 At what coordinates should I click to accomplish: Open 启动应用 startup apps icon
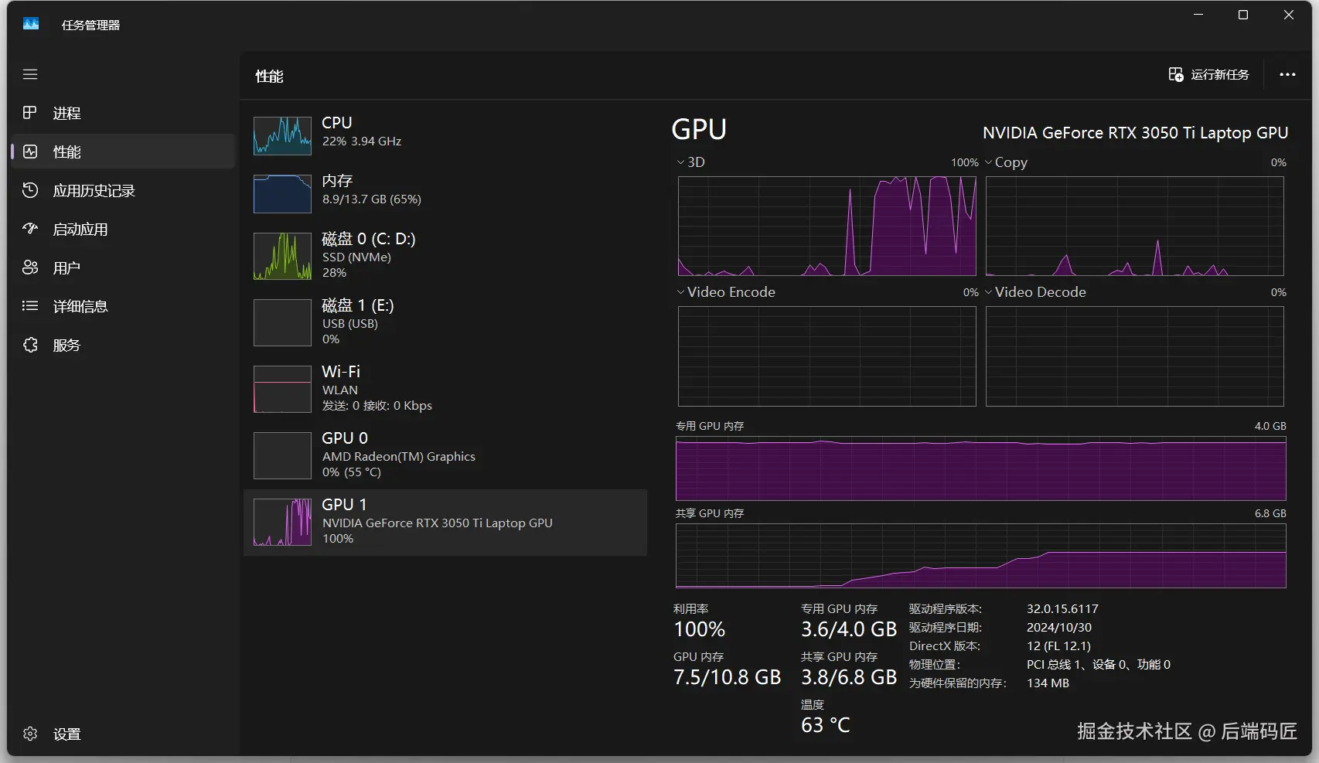click(x=30, y=229)
